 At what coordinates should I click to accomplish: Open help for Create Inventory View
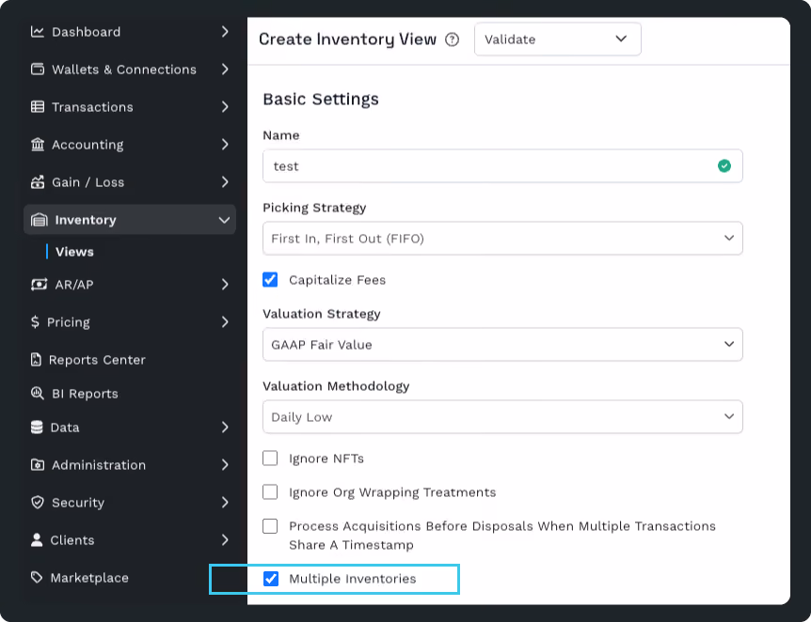pyautogui.click(x=452, y=39)
